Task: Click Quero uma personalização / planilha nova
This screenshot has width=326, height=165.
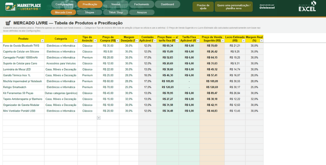Action: click(x=234, y=7)
